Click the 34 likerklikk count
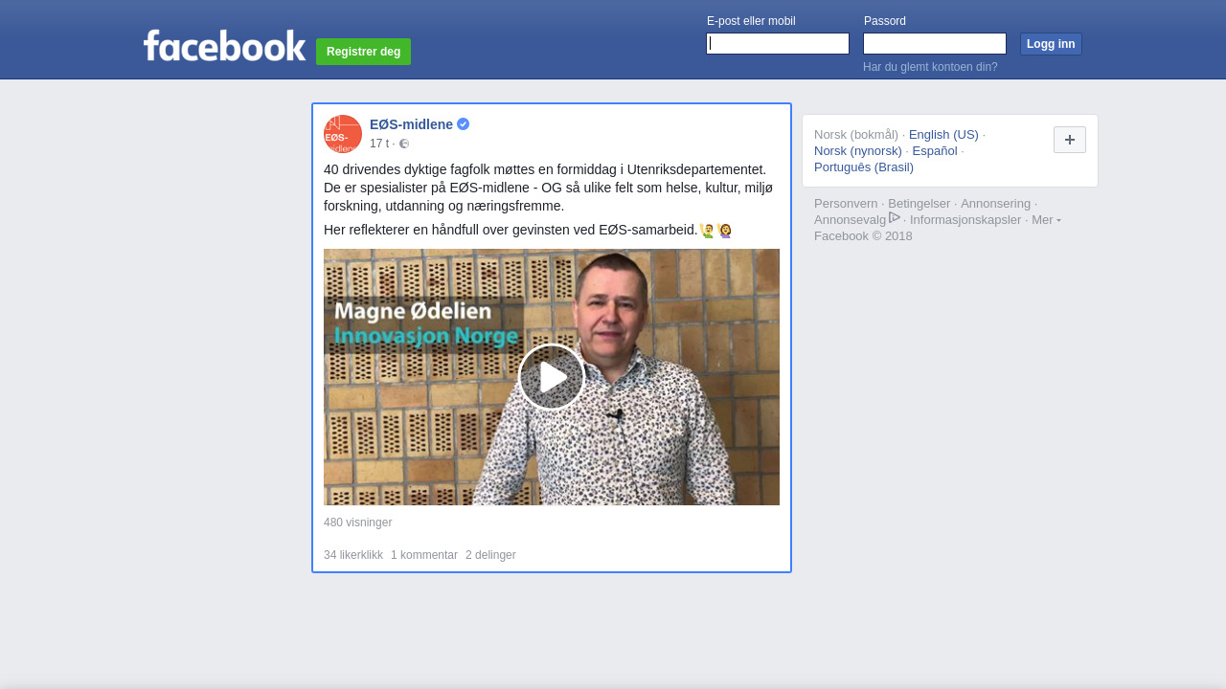 [353, 555]
